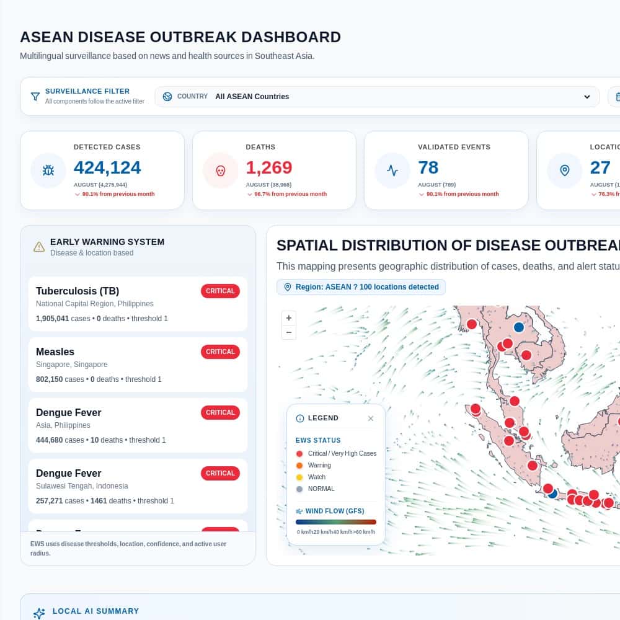Click the pin icon in the Region chip
The image size is (620, 620).
click(x=288, y=287)
